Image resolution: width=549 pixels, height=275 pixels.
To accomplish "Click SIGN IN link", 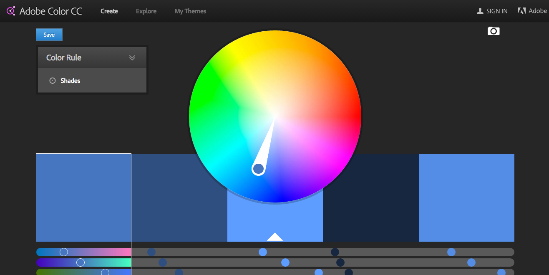I will [x=496, y=11].
